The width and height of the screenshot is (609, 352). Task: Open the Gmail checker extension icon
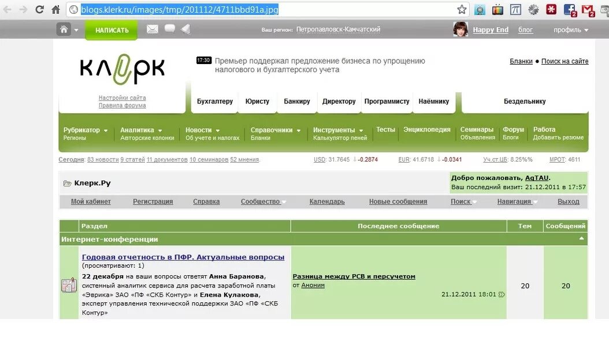point(588,10)
